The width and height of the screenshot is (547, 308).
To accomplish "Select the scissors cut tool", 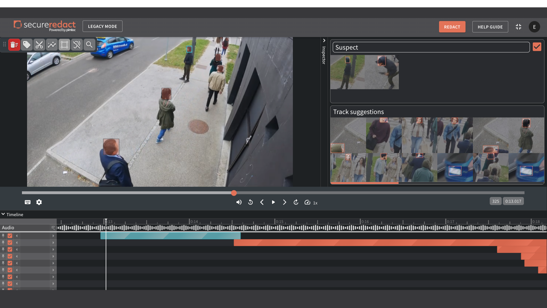I will tap(39, 45).
